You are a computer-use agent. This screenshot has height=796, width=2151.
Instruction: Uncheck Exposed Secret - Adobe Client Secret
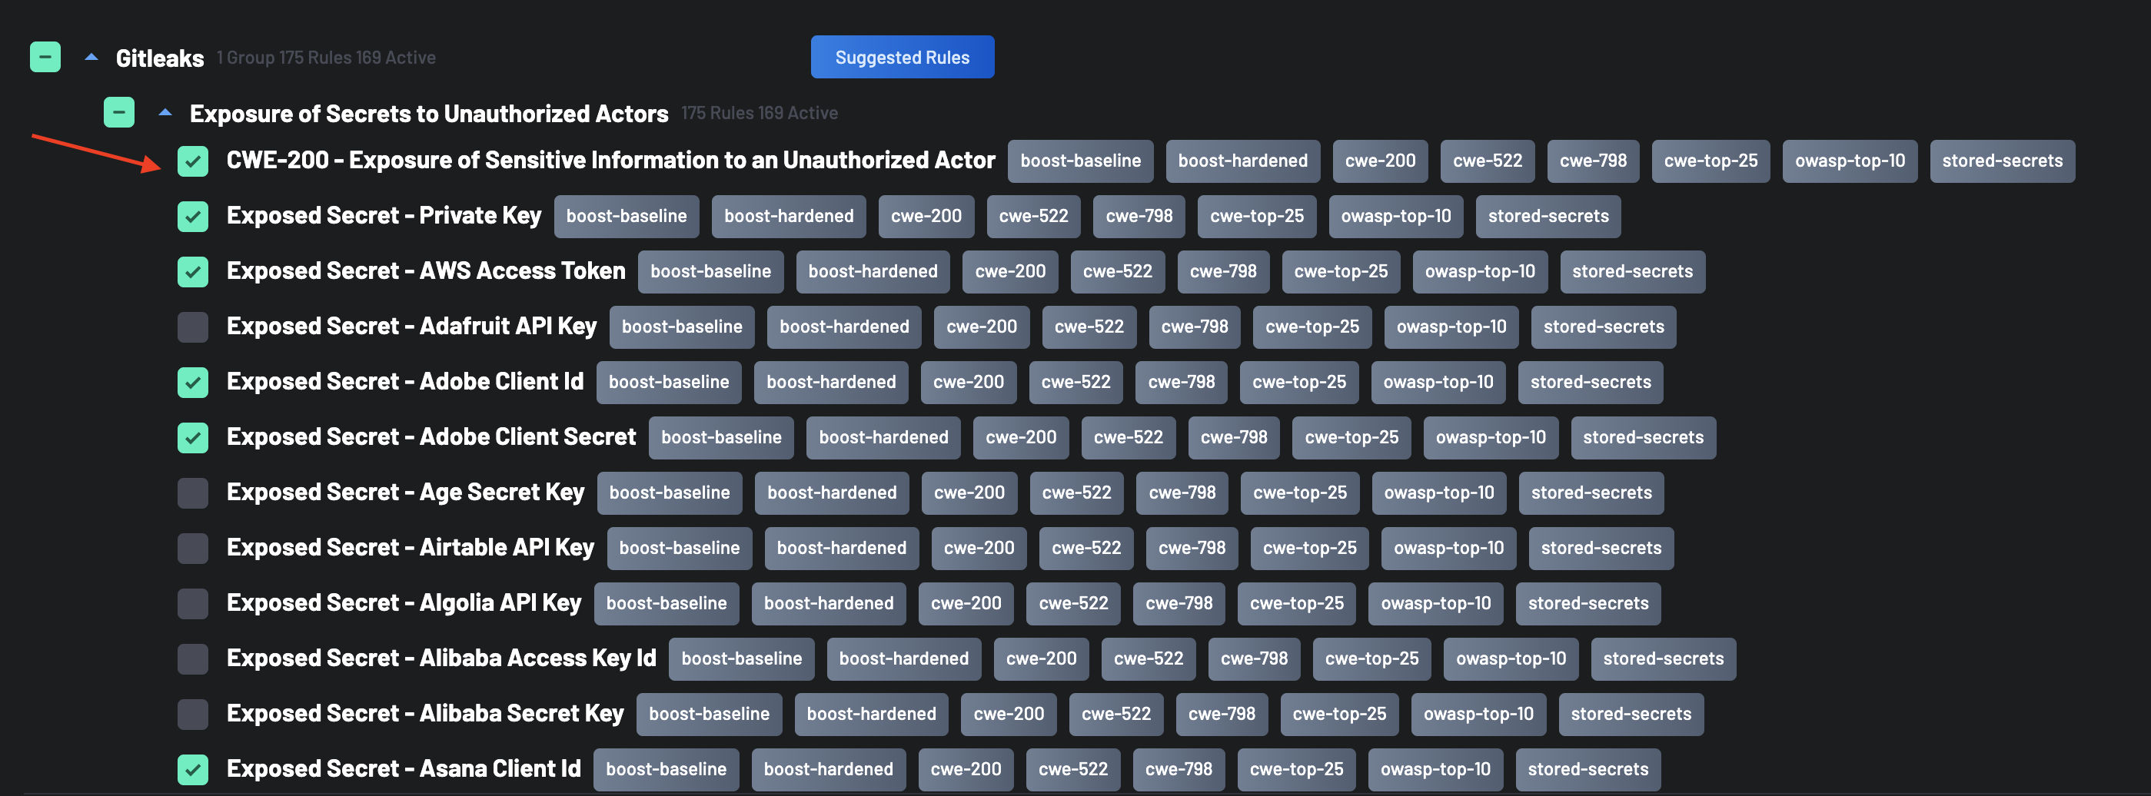[193, 437]
